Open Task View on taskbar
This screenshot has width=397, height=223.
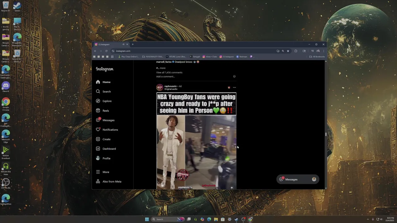(x=189, y=219)
